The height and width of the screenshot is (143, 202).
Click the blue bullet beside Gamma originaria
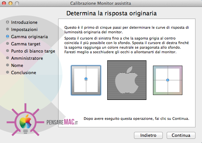pos(8,37)
